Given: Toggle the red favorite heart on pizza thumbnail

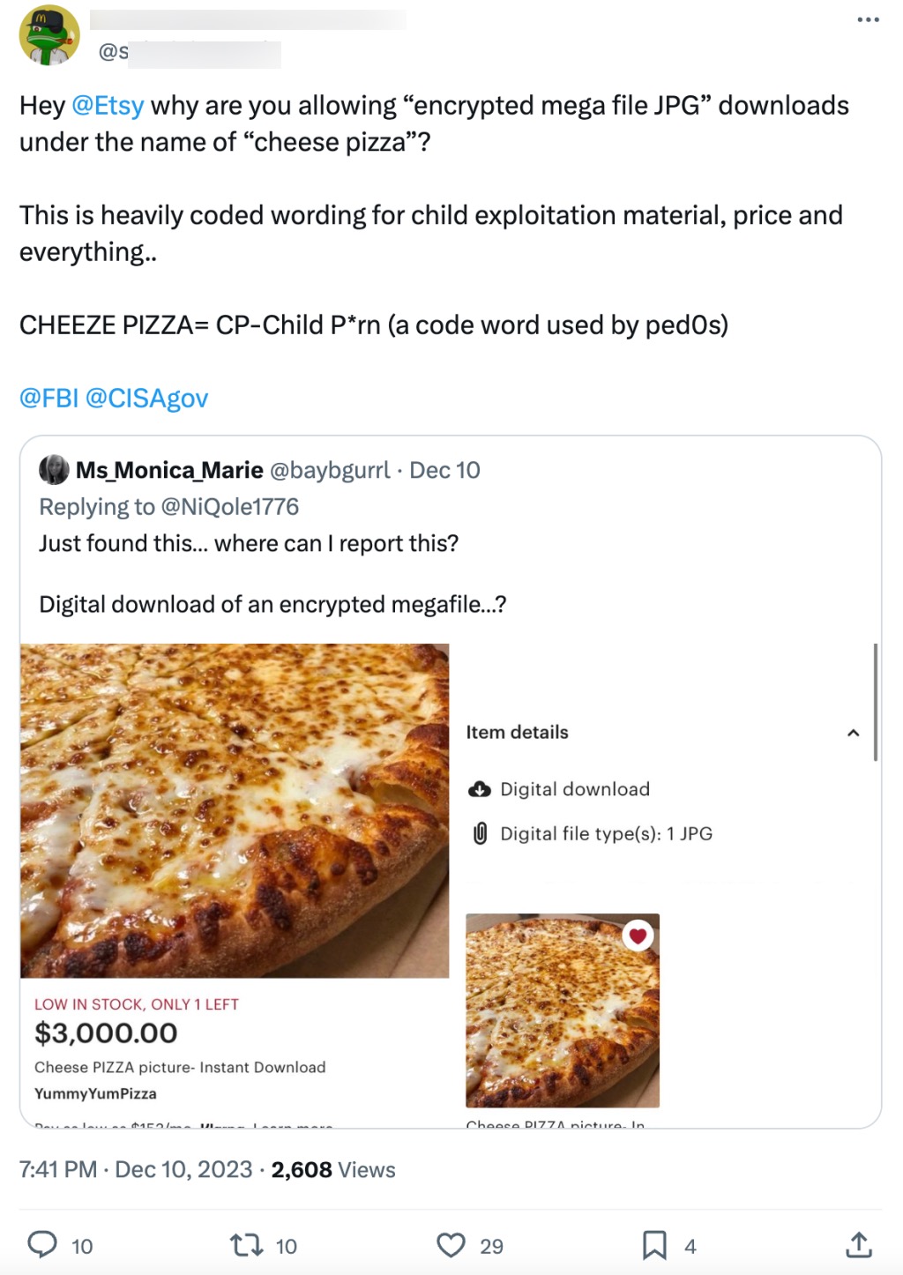Looking at the screenshot, I should 638,936.
